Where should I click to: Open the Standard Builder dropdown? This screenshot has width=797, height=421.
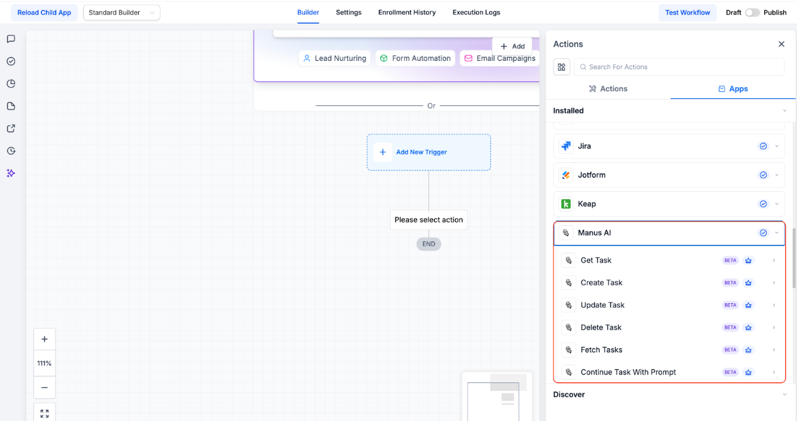coord(122,12)
